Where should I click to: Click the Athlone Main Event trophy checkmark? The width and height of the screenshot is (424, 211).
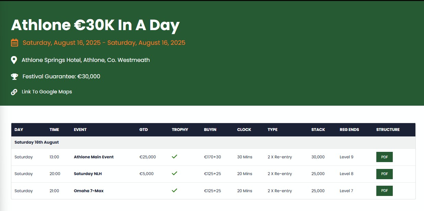(174, 157)
